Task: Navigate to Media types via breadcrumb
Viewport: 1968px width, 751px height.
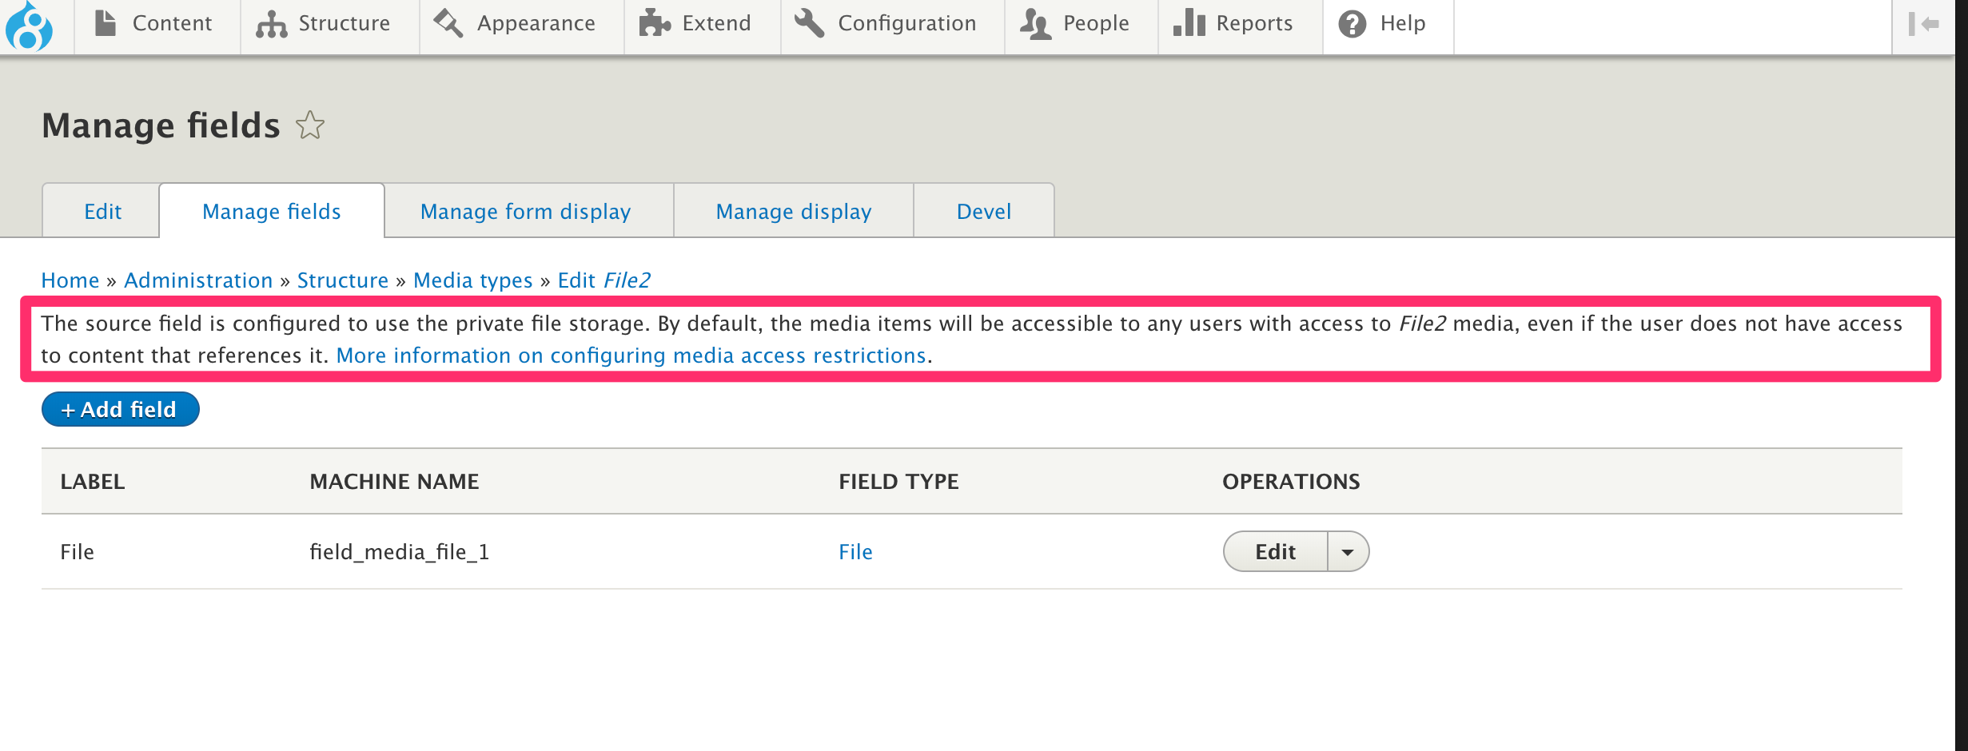Action: click(x=473, y=280)
